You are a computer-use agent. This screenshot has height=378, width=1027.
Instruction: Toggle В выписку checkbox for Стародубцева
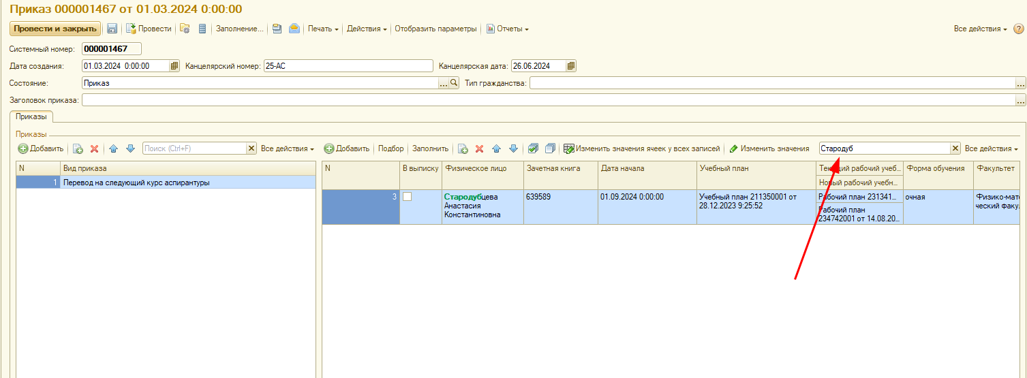(408, 197)
